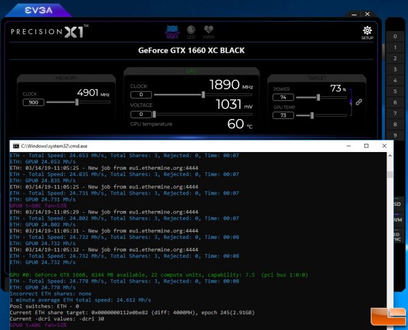Maximize the cmd.exe window
Screen dimensions: 408x330
[366, 146]
